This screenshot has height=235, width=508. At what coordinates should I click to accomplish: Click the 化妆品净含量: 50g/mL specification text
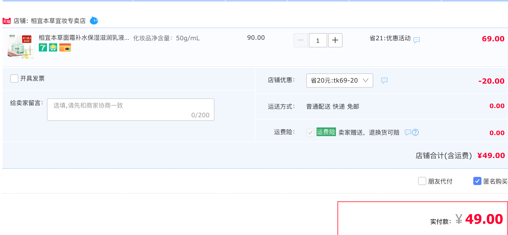(166, 38)
